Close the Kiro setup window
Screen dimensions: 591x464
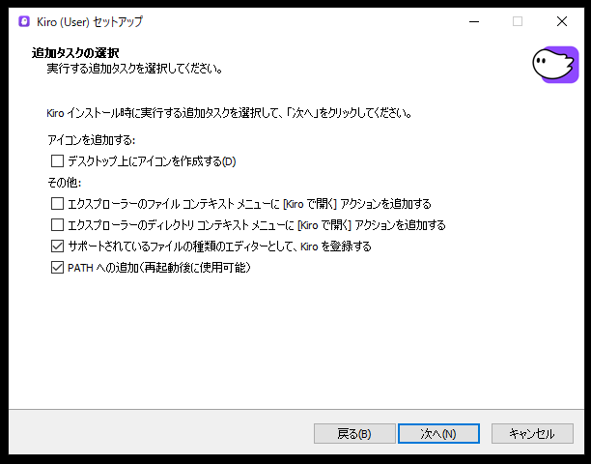tap(561, 21)
